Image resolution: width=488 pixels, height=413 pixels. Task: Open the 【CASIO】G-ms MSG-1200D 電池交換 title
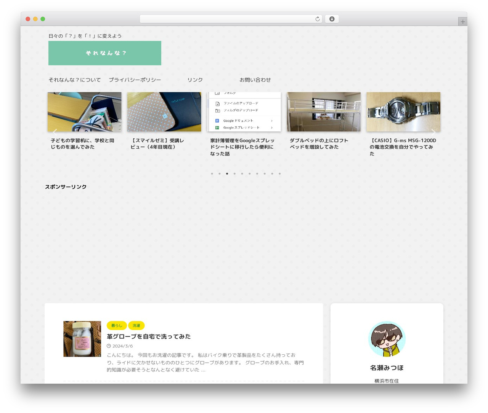coord(403,147)
